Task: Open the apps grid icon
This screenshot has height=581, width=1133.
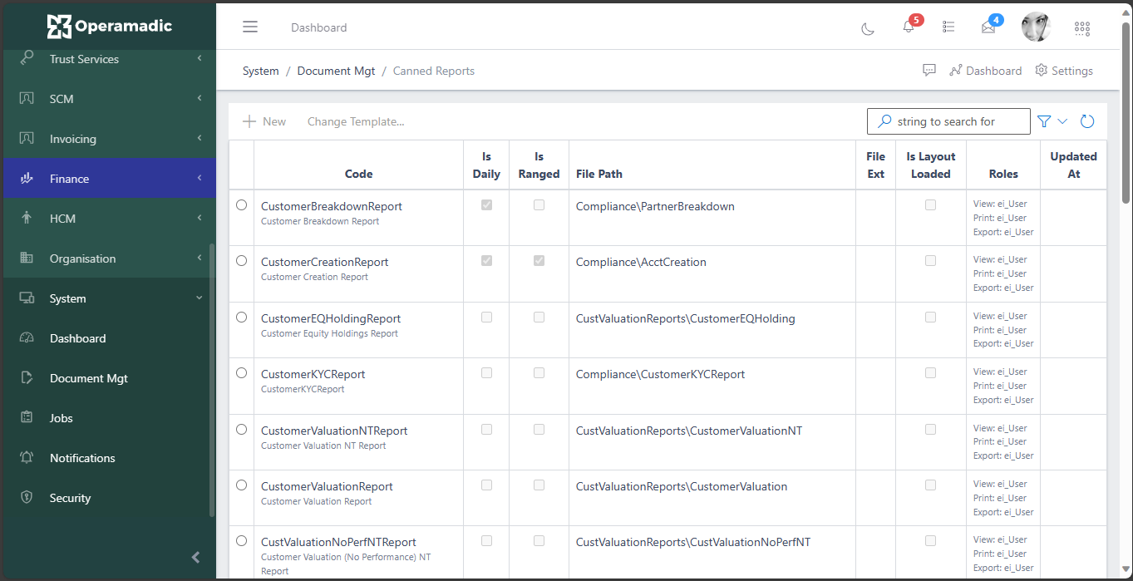Action: coord(1081,28)
